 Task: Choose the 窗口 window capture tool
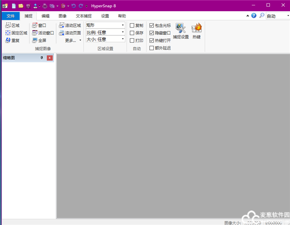click(x=39, y=25)
